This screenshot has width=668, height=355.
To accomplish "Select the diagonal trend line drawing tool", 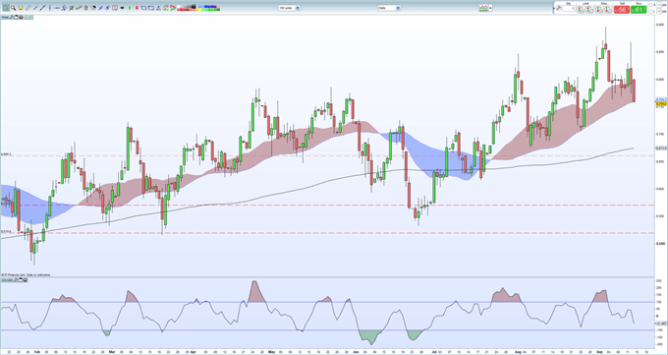I will tap(42, 8).
